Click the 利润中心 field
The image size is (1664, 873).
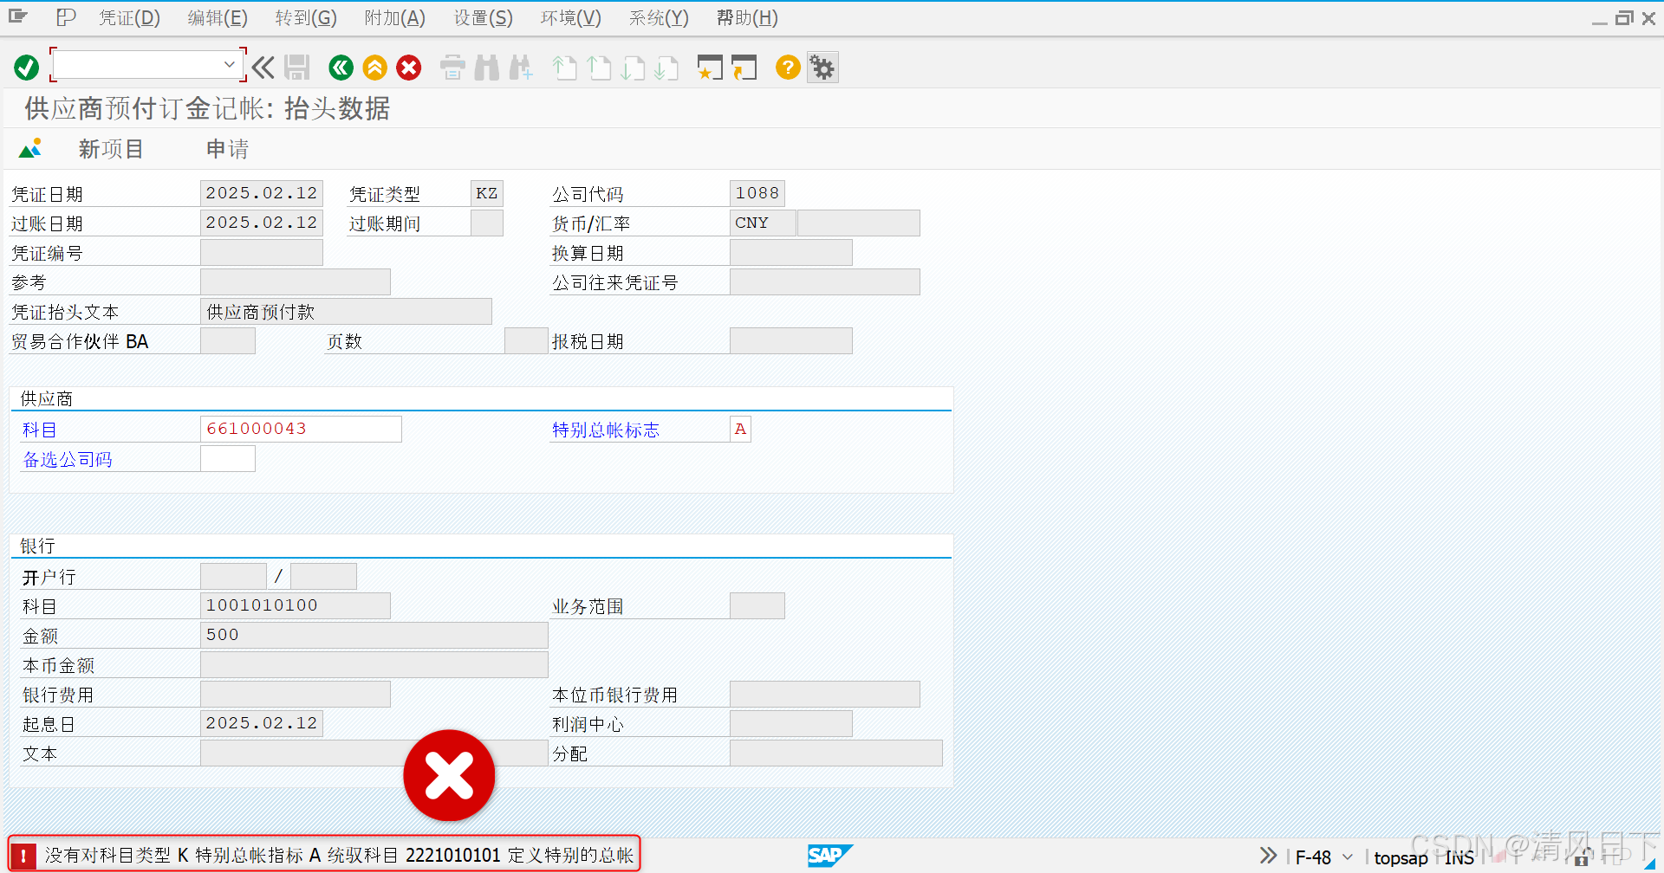pyautogui.click(x=791, y=723)
